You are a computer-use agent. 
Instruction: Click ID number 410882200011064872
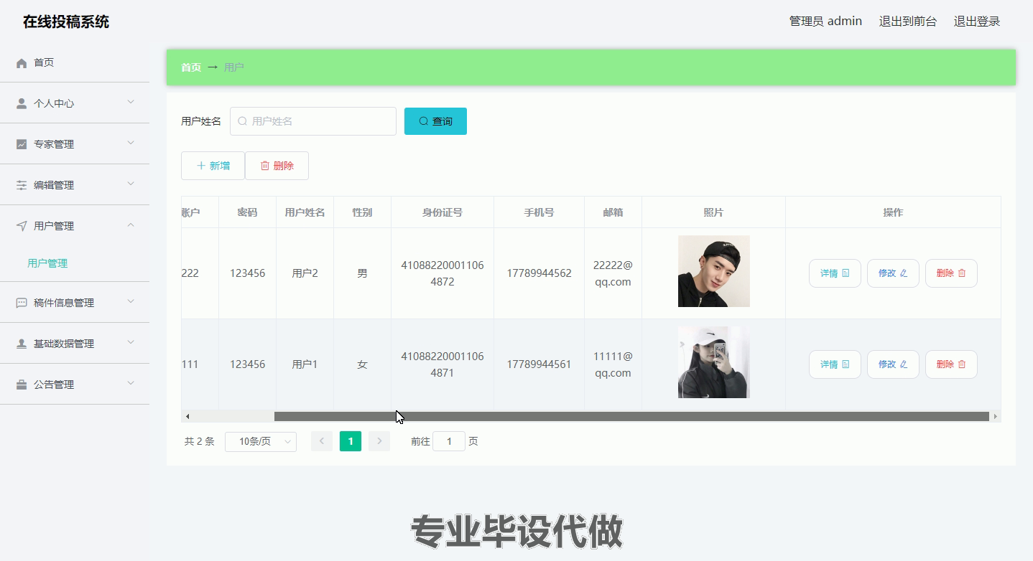443,273
